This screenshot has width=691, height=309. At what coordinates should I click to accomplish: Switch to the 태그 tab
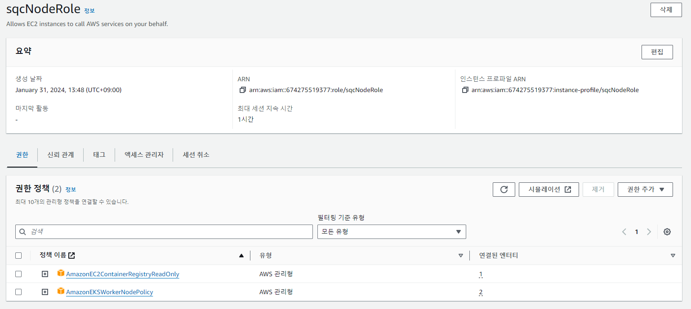99,155
